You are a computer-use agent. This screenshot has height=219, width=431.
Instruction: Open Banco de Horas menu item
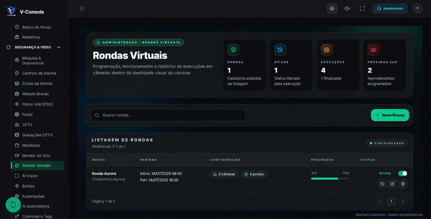click(x=36, y=27)
